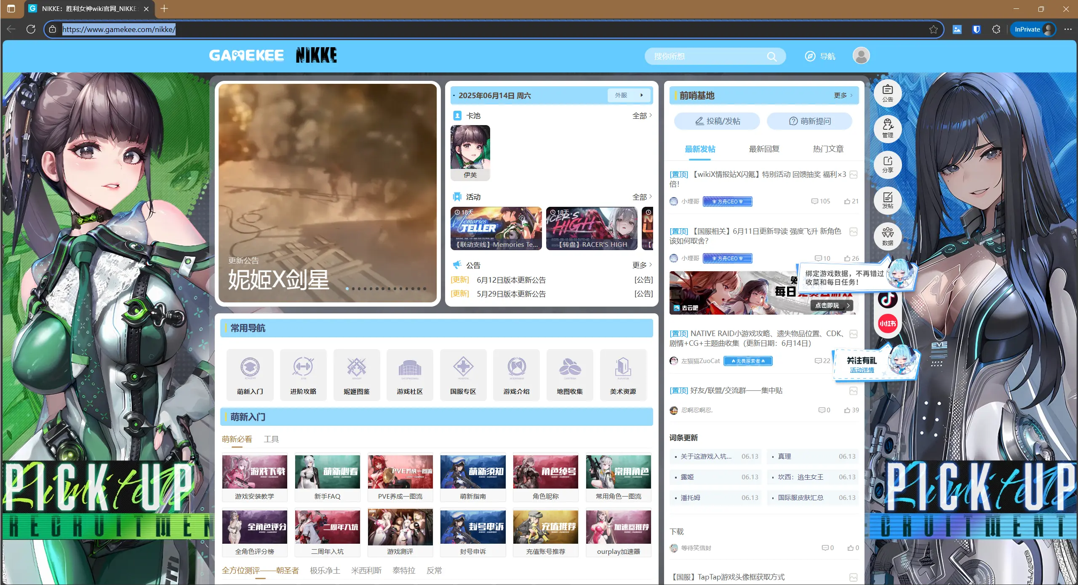Screen dimensions: 1078x585
Task: Open the 数据 sidebar icon
Action: (x=887, y=236)
